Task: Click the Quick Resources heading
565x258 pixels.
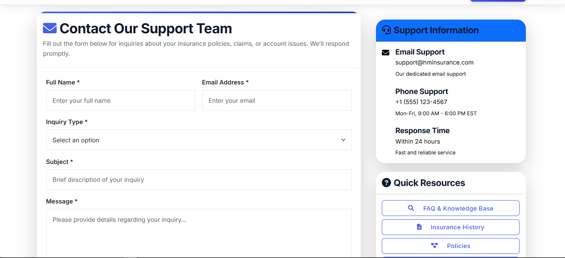Action: (429, 183)
